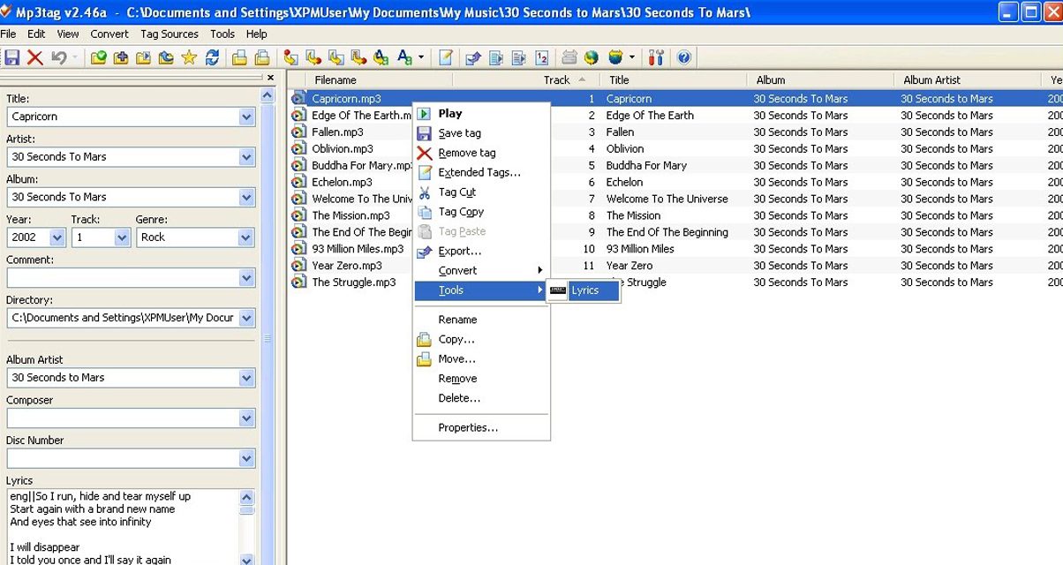Screen dimensions: 1063x565
Task: Refresh the file list with the blue arrows icon
Action: (x=212, y=57)
